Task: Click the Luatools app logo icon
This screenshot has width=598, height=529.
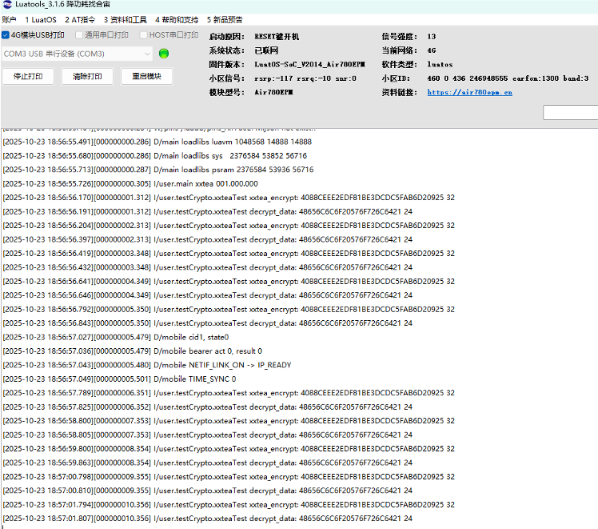Action: point(7,5)
